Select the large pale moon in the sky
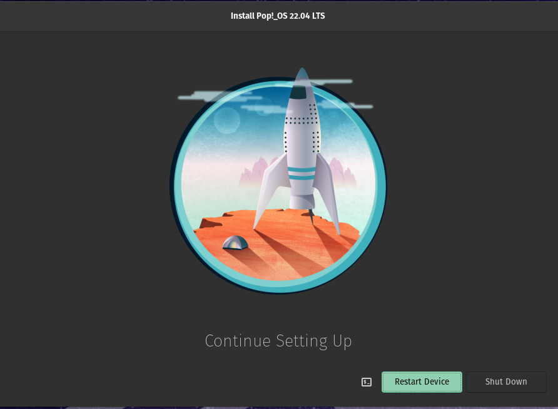This screenshot has width=558, height=409. 226,120
